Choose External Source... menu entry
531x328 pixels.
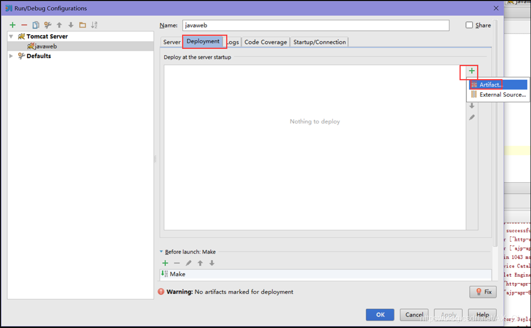pos(498,95)
